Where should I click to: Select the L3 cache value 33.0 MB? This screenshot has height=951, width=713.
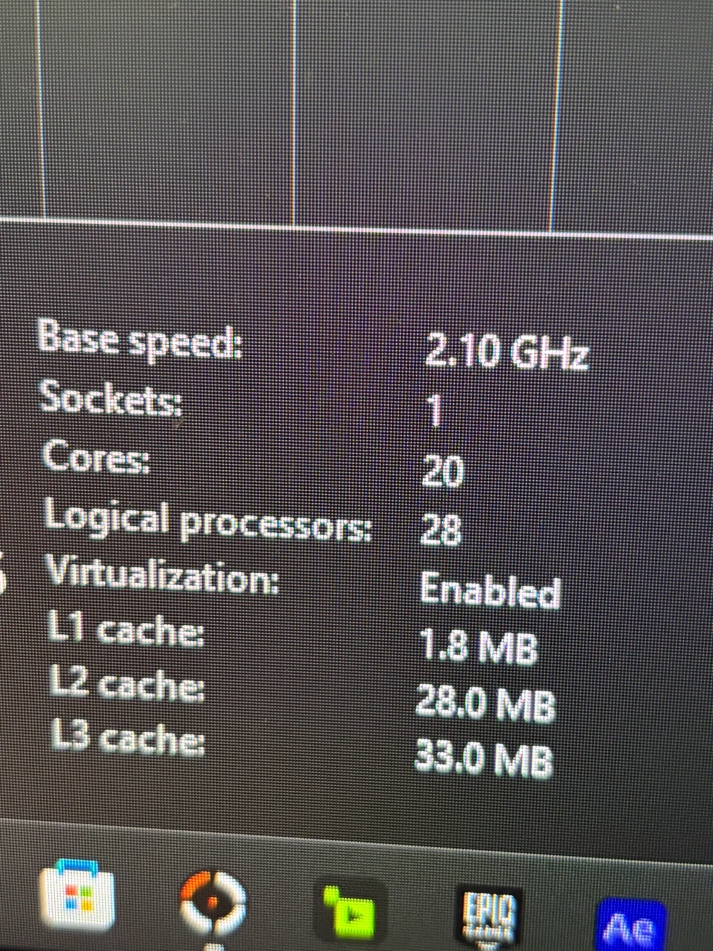(x=483, y=759)
